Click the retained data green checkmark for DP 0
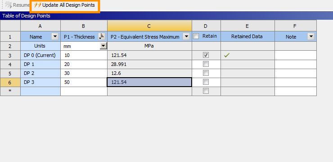Screen dimensions: 333x162 [x=227, y=55]
